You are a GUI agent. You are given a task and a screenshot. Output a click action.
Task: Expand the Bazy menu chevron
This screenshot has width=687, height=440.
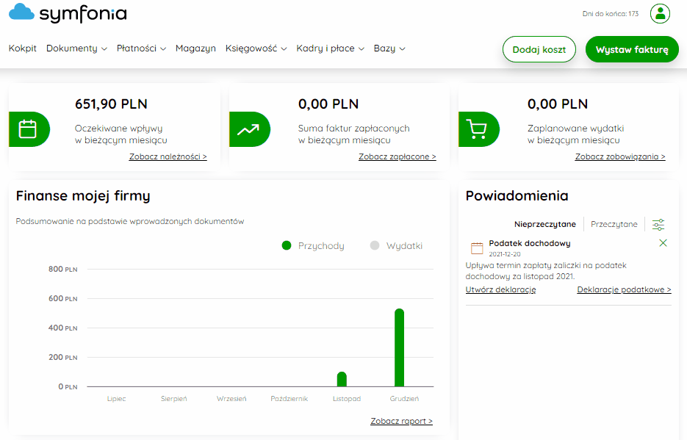(402, 49)
